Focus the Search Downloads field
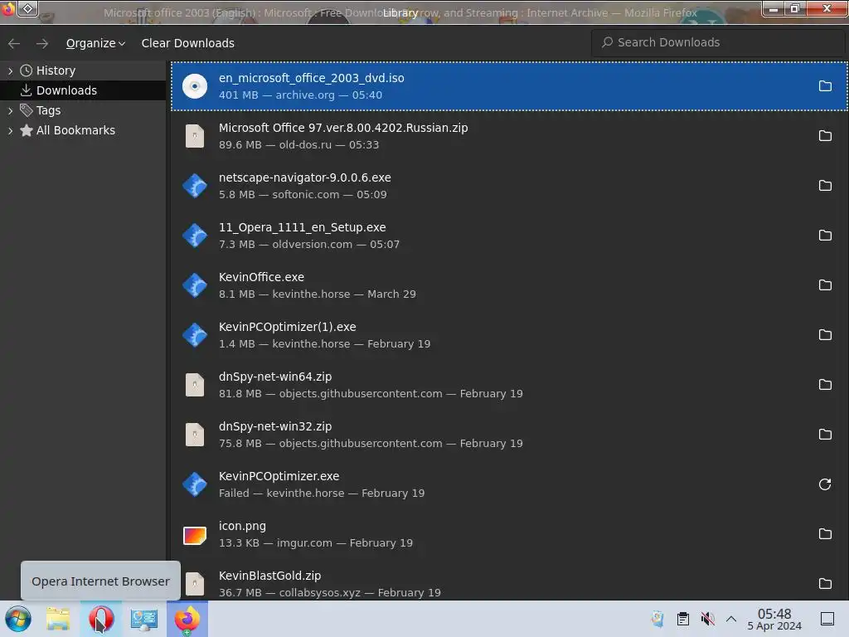 pos(718,42)
